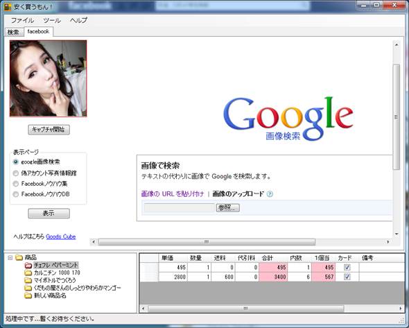Screen dimensions: 409x328
Task: Click the 参照 browse button
Action: 227,208
